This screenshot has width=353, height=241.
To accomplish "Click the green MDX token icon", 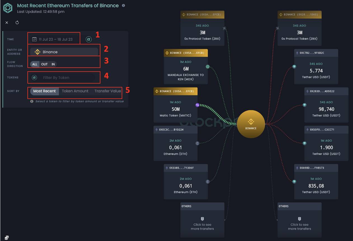I will [208, 67].
